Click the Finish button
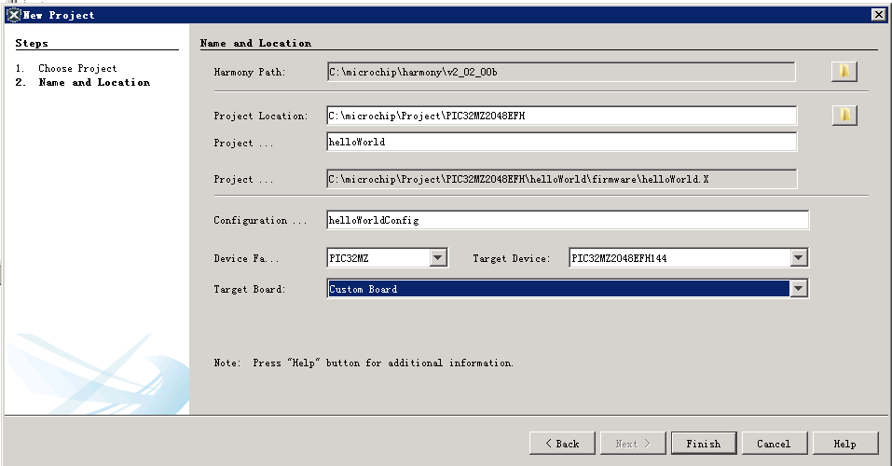The image size is (892, 466). [x=704, y=444]
